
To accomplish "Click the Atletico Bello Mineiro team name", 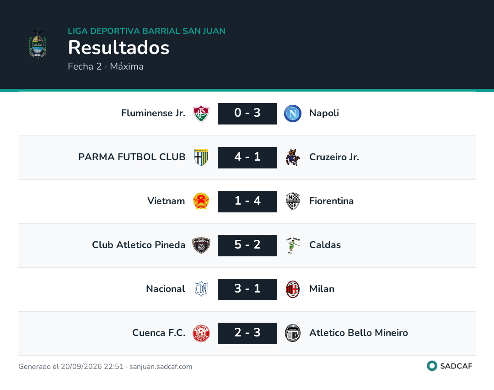I will (x=359, y=333).
